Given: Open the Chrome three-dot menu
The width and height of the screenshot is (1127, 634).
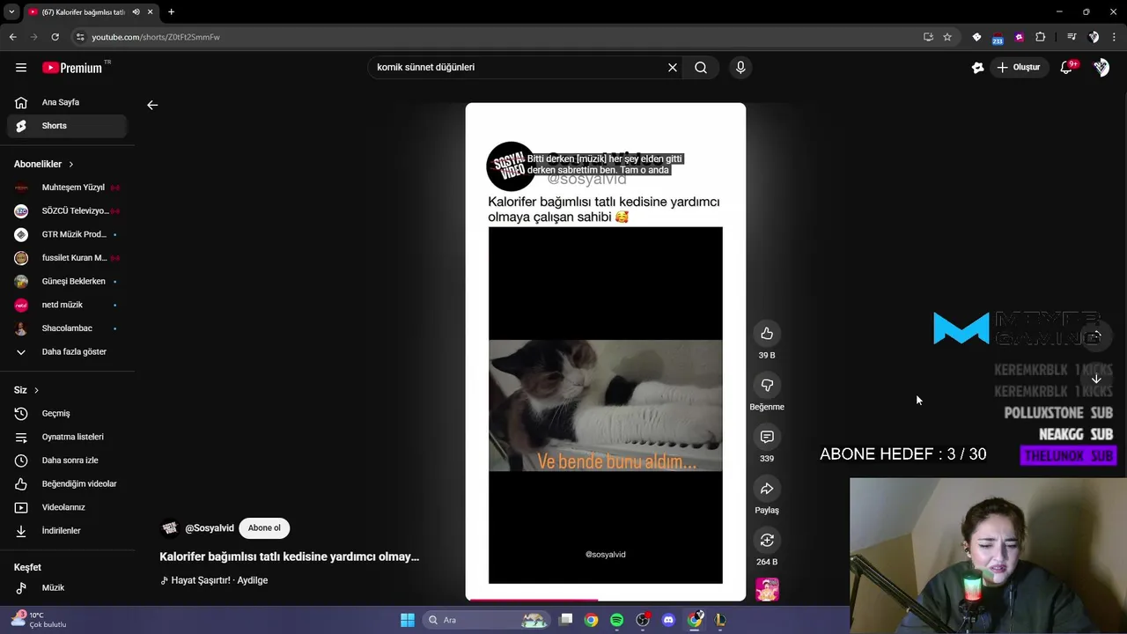Looking at the screenshot, I should click(1115, 37).
